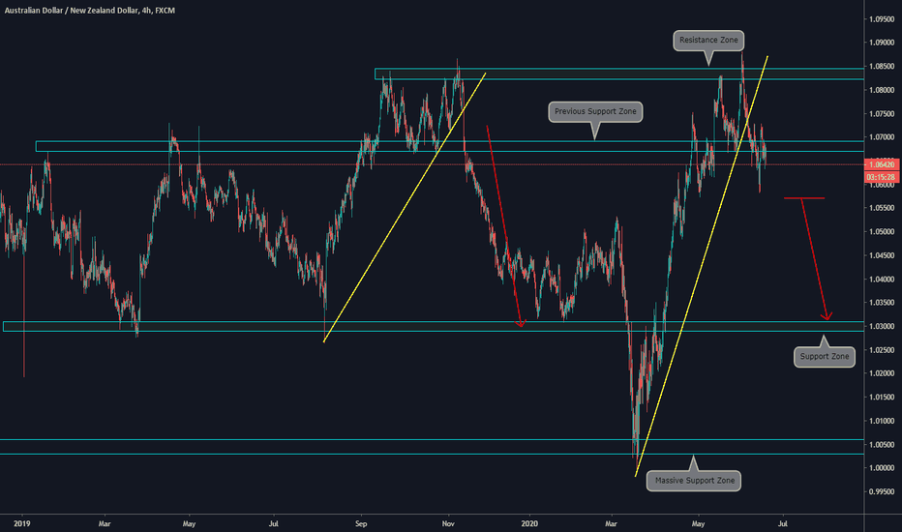Click the 1.00000 price axis value
902x532 pixels.
coord(882,467)
